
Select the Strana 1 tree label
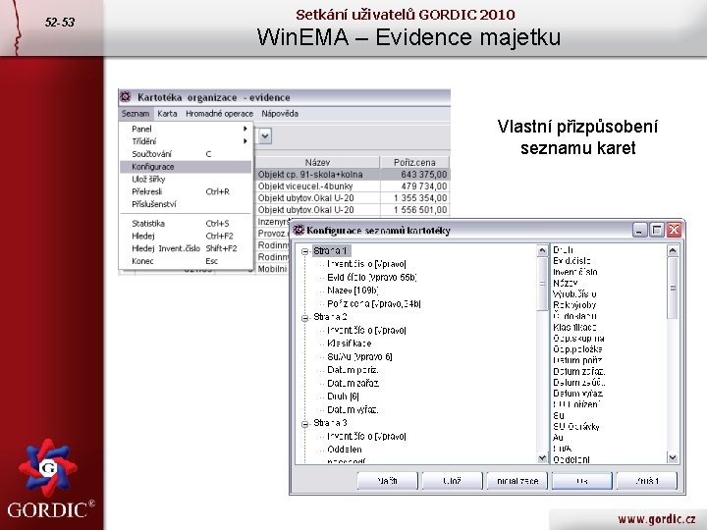(331, 251)
